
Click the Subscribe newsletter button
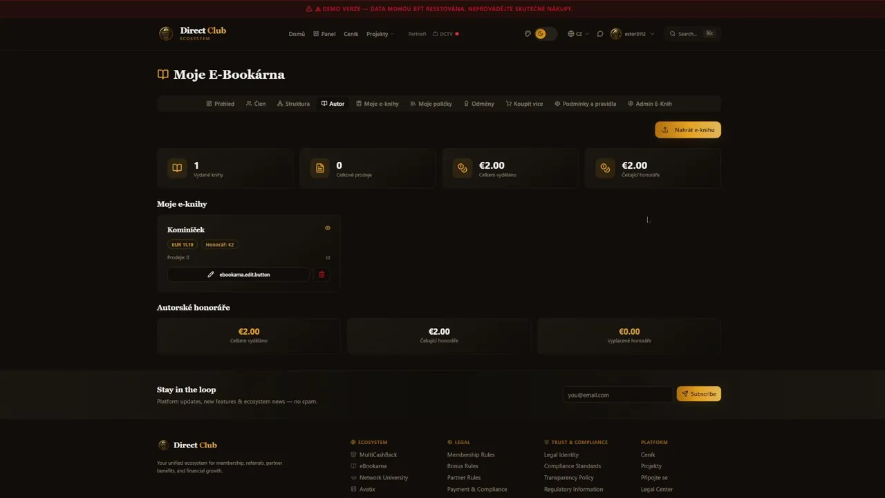pos(698,394)
